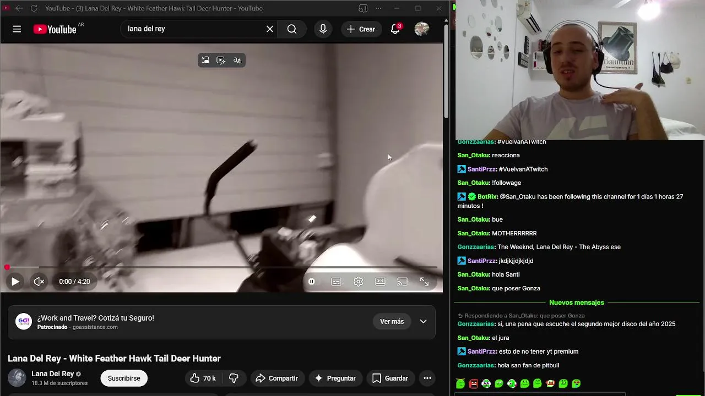Screen dimensions: 705x396
Task: Like the video (70 k)
Action: [x=202, y=378]
